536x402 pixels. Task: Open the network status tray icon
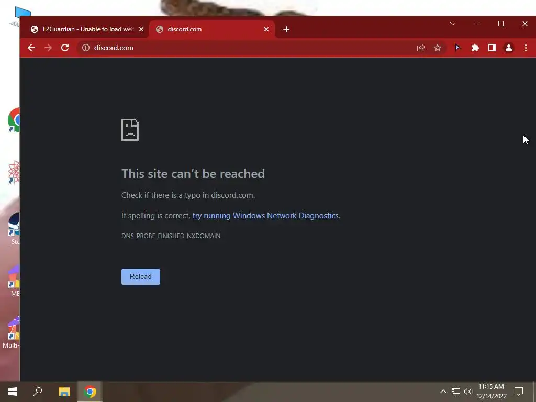[456, 392]
